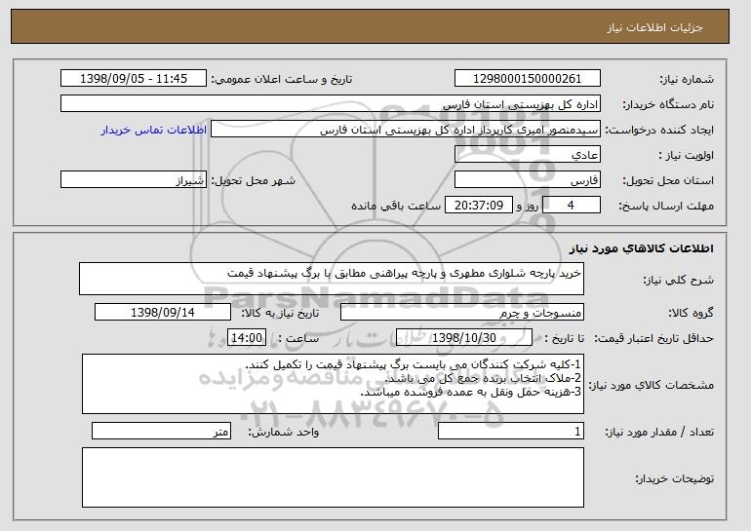
Task: Click the label 'گروه کالا:'
Action: pyautogui.click(x=692, y=314)
